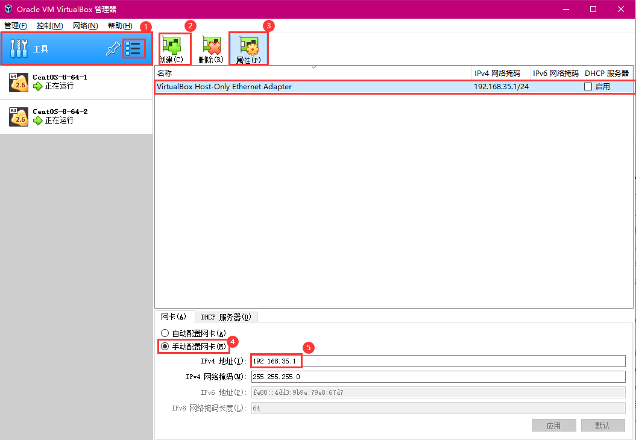The image size is (636, 440).
Task: Select VirtualBox Host-Only Ethernet Adapter row
Action: (394, 86)
